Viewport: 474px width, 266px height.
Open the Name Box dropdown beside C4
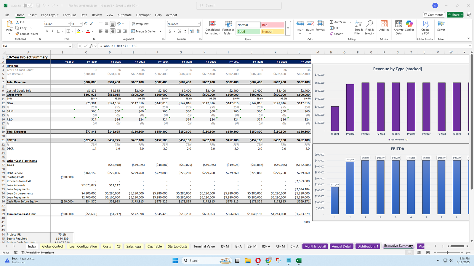point(70,46)
